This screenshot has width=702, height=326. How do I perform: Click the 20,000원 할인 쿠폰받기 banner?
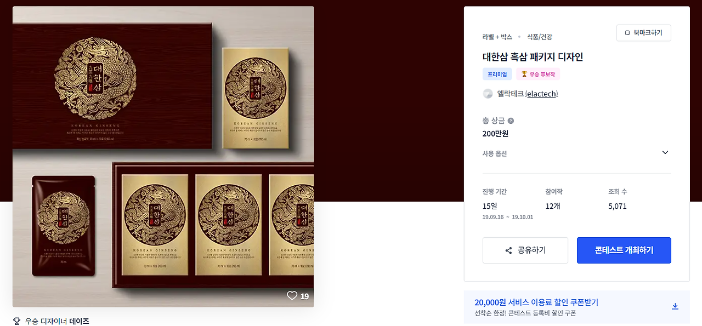click(x=577, y=307)
